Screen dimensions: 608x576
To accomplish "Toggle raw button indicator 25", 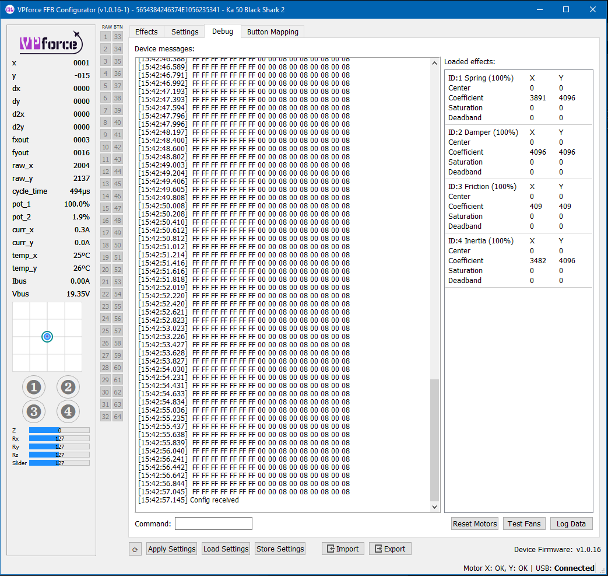I will (x=106, y=331).
